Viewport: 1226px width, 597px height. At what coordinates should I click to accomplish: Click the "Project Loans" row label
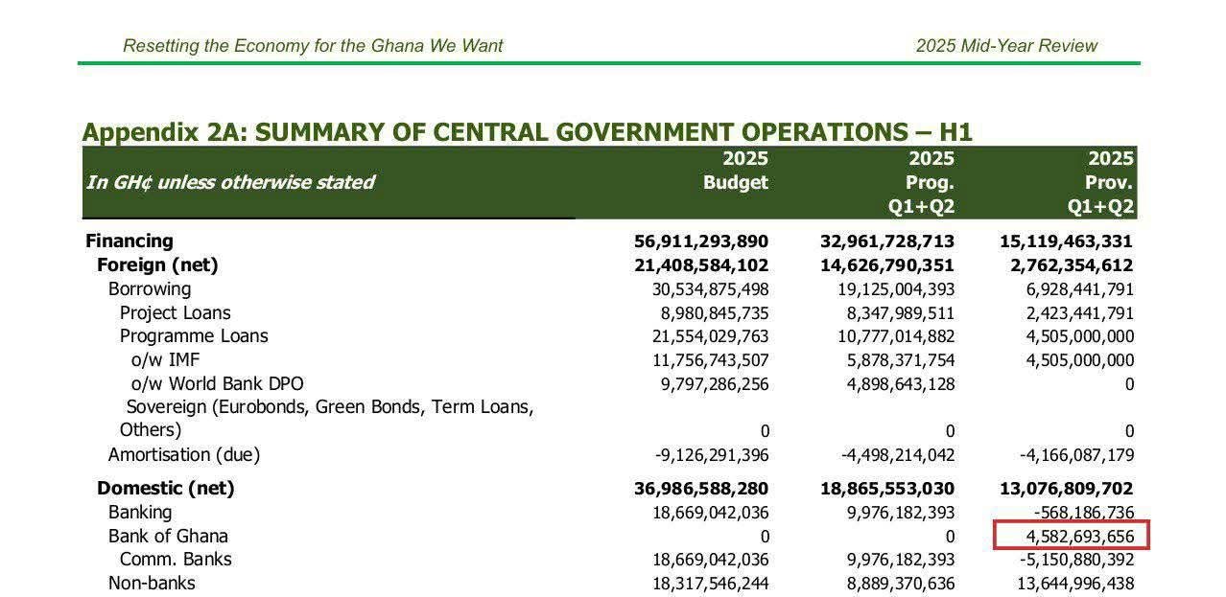[x=175, y=312]
